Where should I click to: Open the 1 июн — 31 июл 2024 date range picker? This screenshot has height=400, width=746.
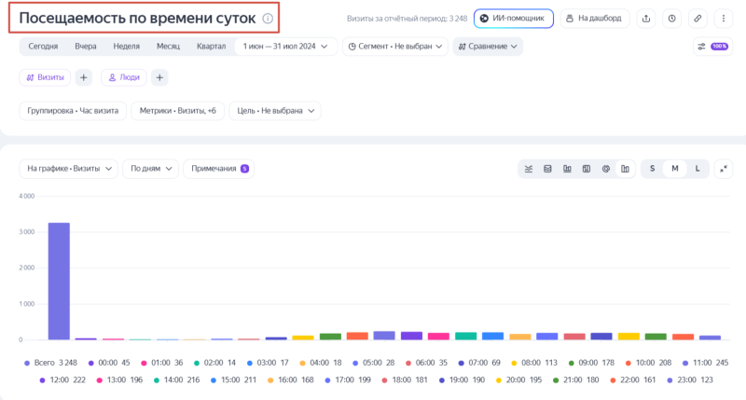pyautogui.click(x=285, y=46)
